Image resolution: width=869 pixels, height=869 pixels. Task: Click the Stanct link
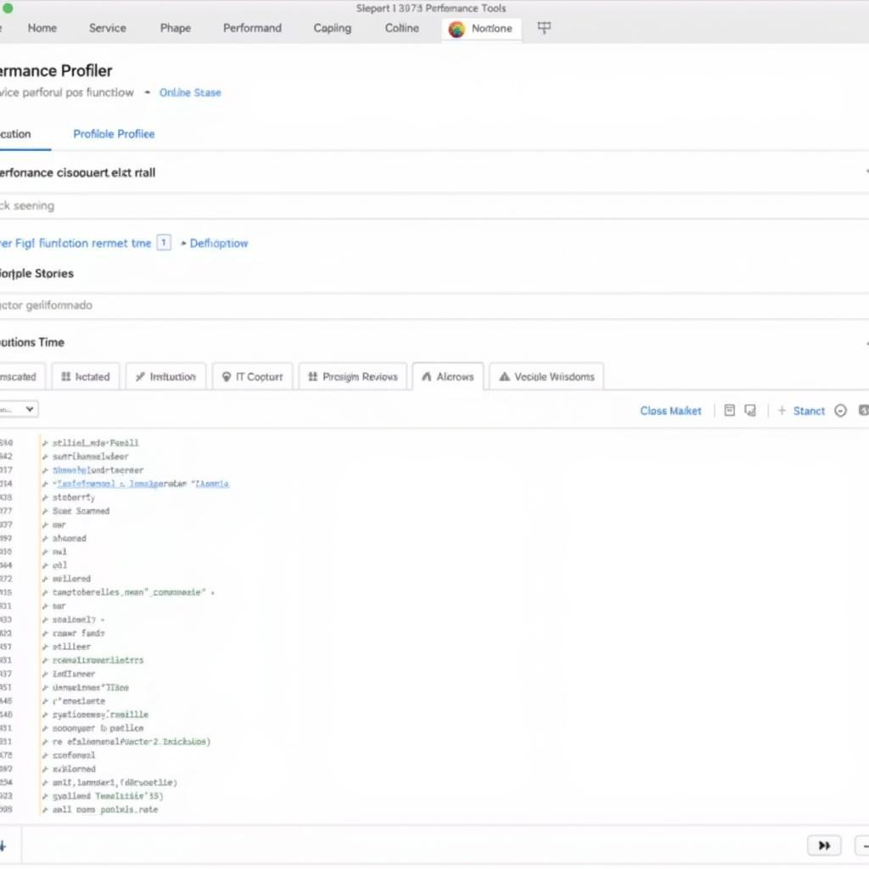click(x=809, y=411)
